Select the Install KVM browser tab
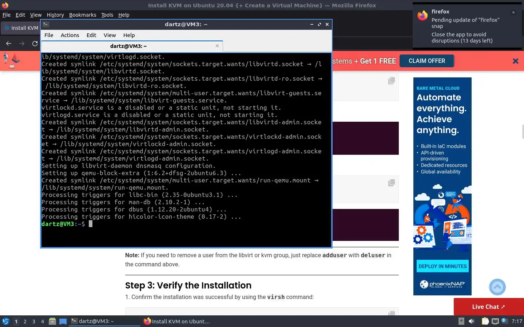This screenshot has height=327, width=524. coord(20,28)
